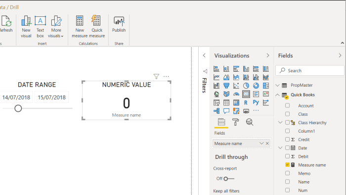The width and height of the screenshot is (346, 195).
Task: Select the table visual
Action: (226, 102)
